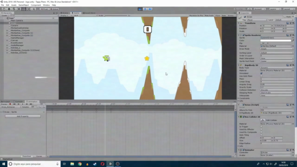Expand the Constraints section in Rigidbody 2D
The width and height of the screenshot is (297, 167).
tap(239, 98)
